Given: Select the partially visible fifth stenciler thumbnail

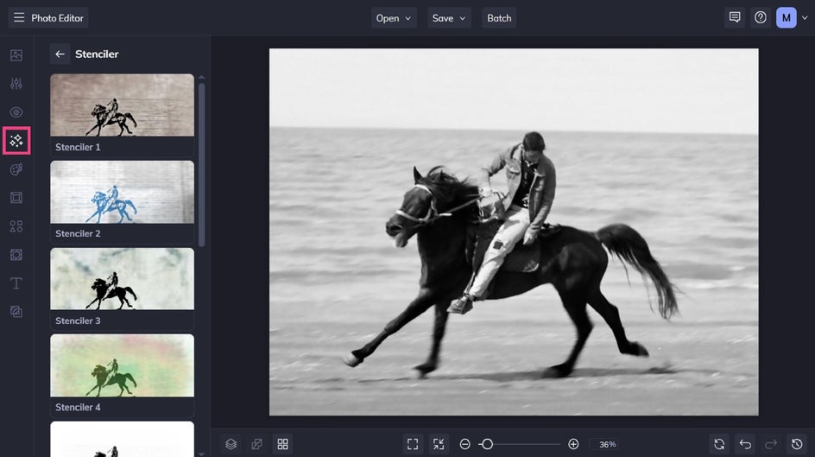Looking at the screenshot, I should (122, 440).
